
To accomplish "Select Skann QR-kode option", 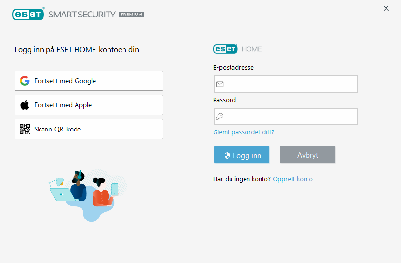I will tap(89, 129).
